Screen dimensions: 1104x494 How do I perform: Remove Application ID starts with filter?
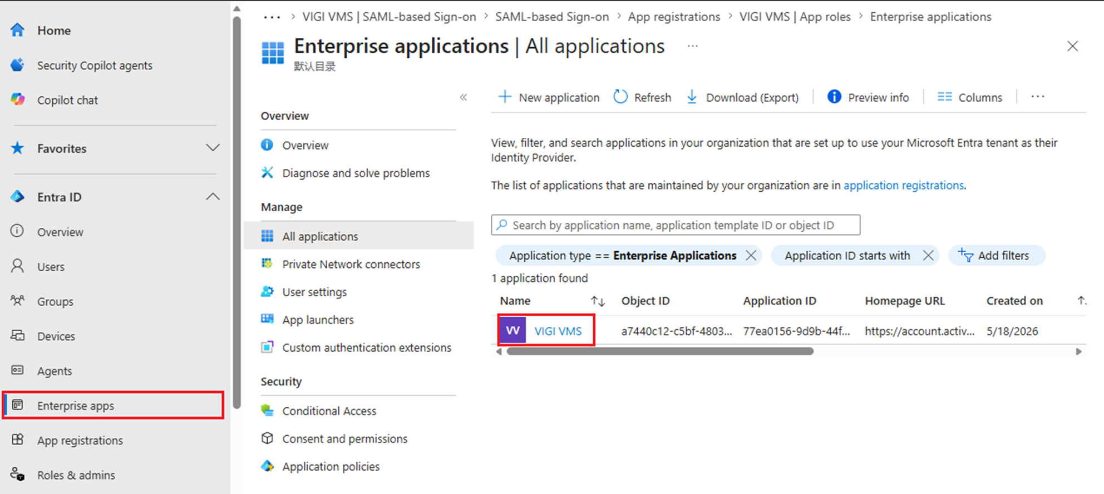click(x=928, y=255)
